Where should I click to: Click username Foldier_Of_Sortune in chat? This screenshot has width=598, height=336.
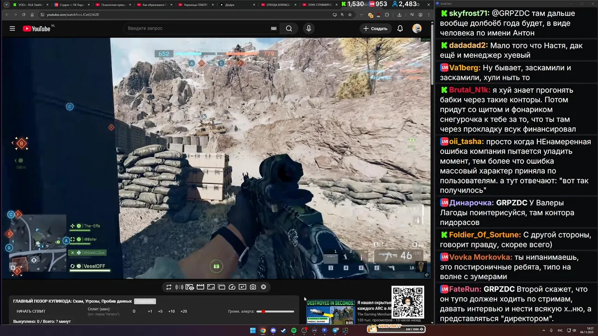pyautogui.click(x=485, y=235)
